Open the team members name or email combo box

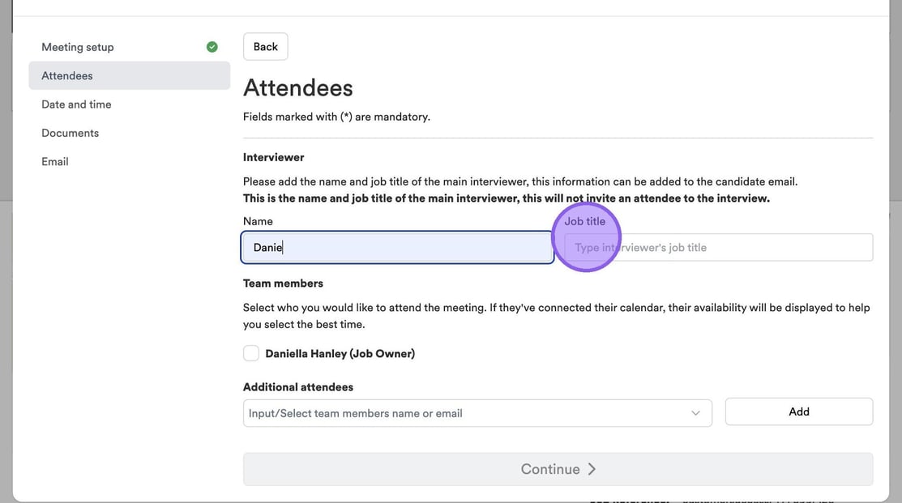click(x=466, y=413)
